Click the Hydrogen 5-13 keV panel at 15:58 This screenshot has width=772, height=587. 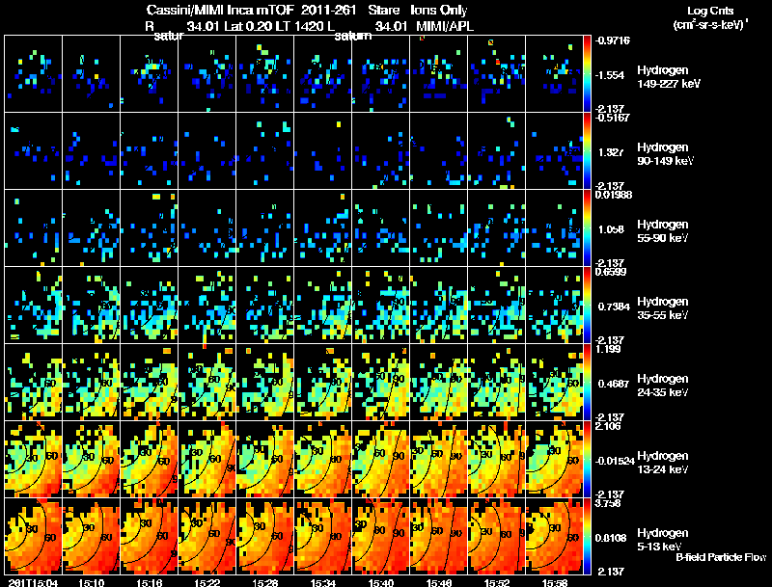554,537
